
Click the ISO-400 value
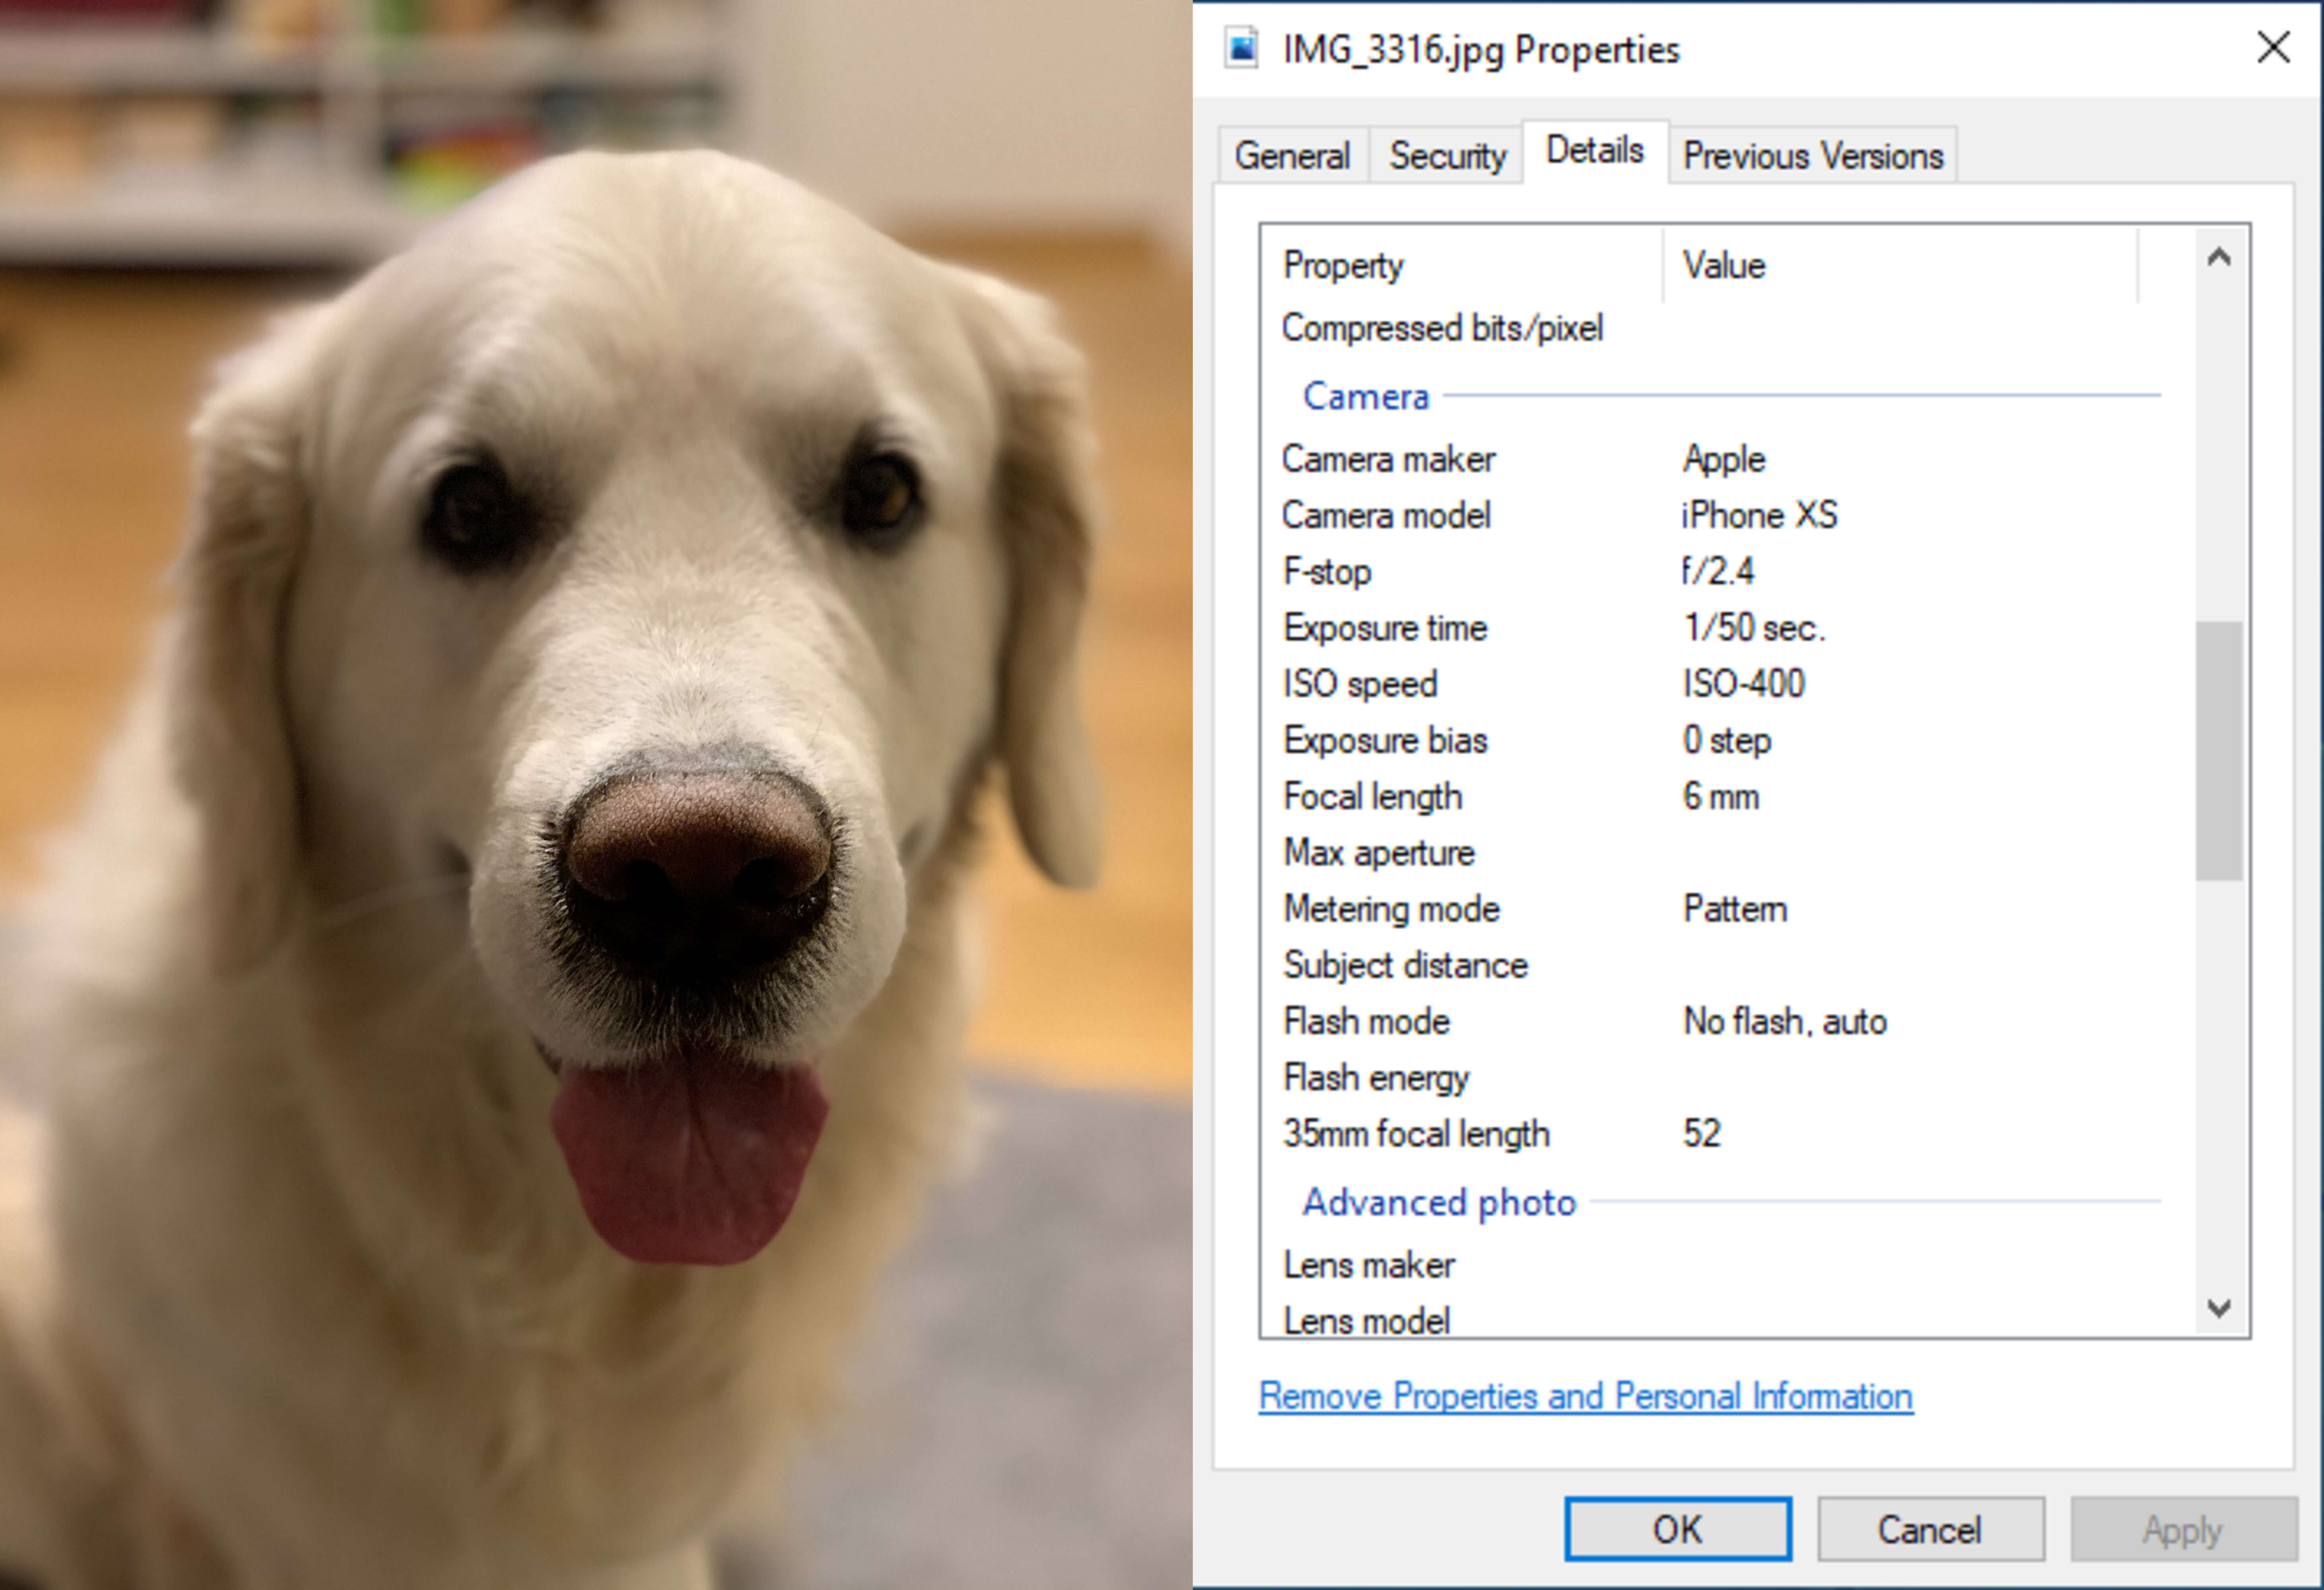click(1744, 684)
